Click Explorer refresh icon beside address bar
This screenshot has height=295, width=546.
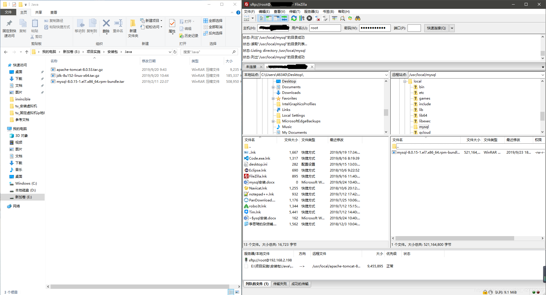pos(175,52)
